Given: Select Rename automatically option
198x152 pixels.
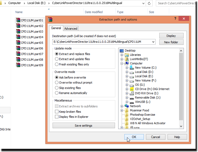Looking at the screenshot, I should tap(71, 93).
